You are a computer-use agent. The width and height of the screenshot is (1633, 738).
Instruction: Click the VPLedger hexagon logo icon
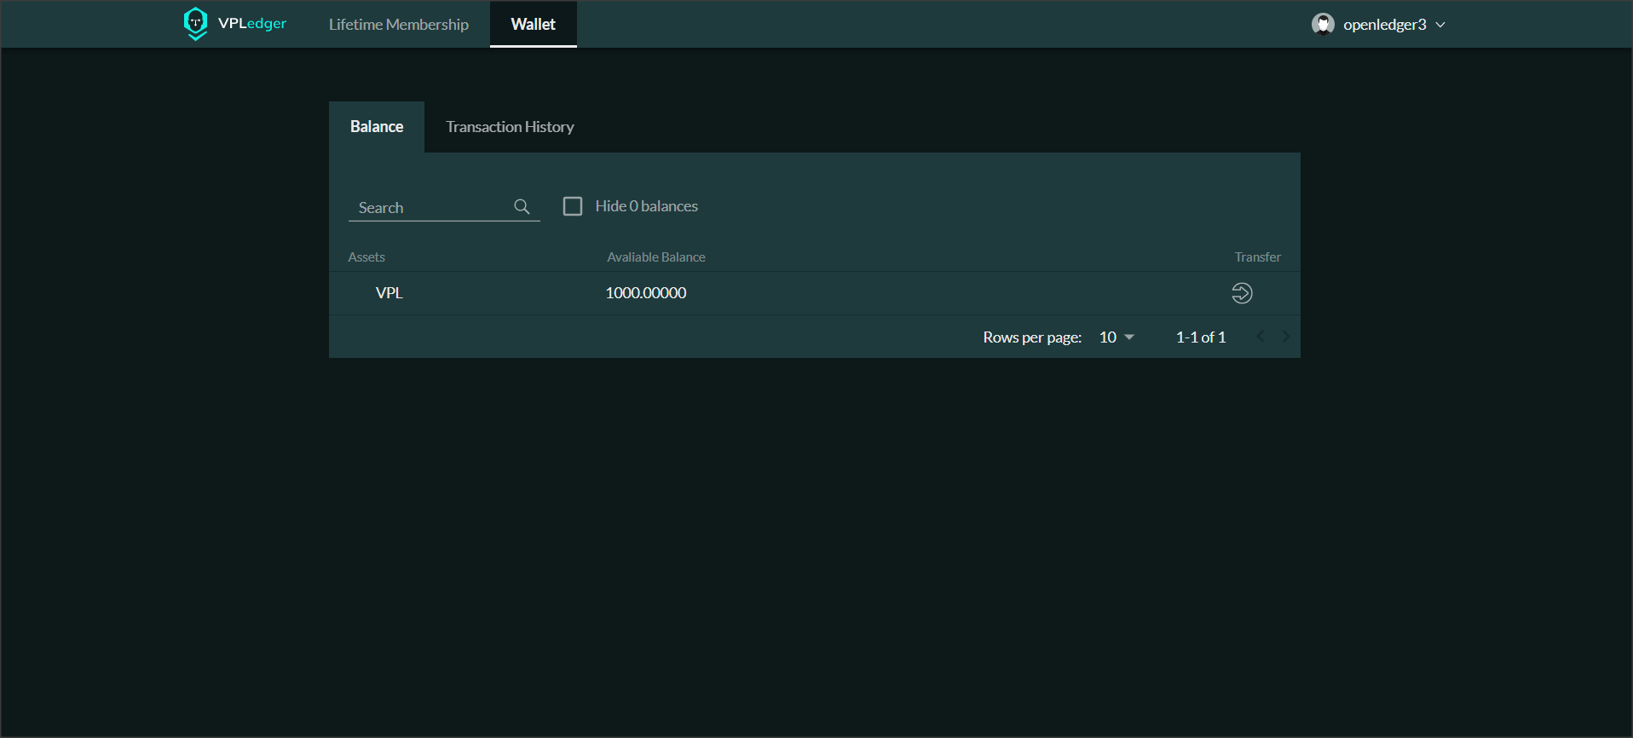[195, 23]
